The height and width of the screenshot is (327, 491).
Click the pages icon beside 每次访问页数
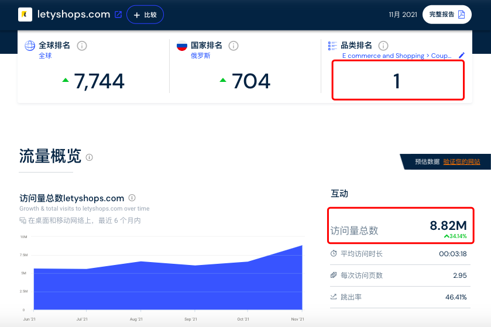(x=334, y=275)
